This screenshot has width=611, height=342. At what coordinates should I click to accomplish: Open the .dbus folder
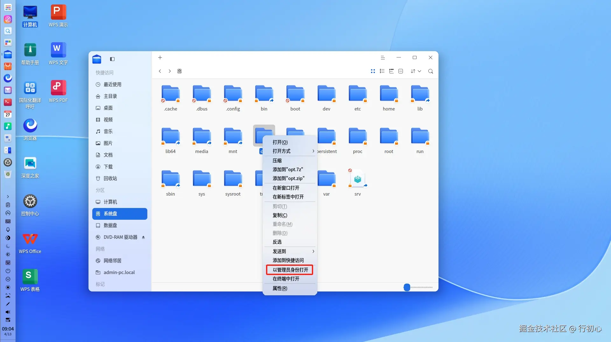[202, 95]
